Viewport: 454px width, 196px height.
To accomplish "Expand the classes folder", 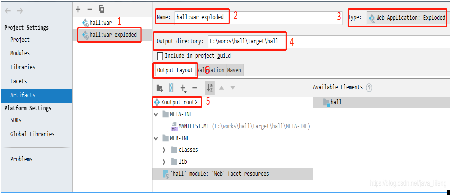I will click(164, 150).
